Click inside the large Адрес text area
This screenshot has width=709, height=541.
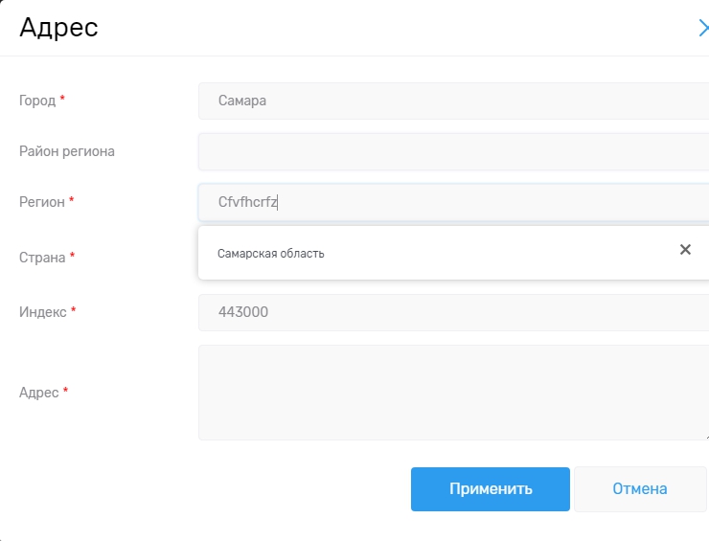(452, 393)
